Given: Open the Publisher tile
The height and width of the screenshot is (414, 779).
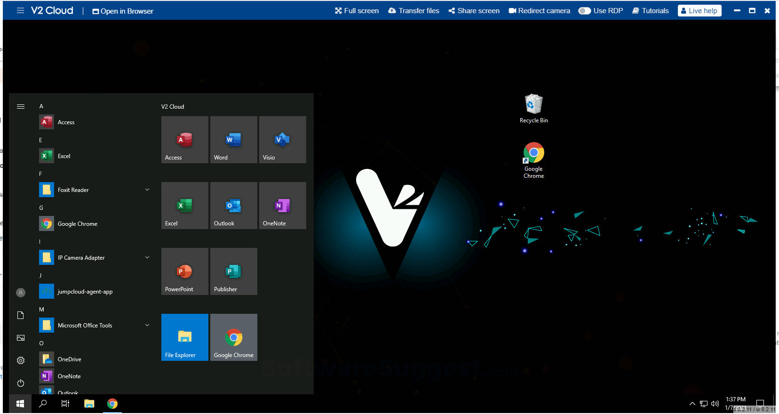Looking at the screenshot, I should tap(233, 271).
